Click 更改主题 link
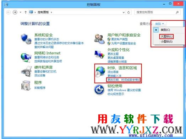 [x=113, y=54]
